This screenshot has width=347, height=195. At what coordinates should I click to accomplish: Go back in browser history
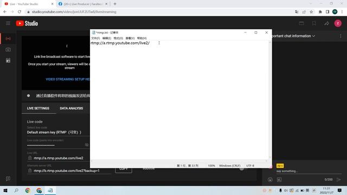tap(5, 12)
